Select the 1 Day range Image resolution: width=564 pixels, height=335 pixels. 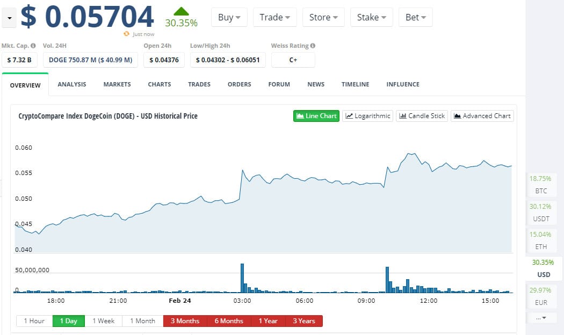(x=69, y=321)
